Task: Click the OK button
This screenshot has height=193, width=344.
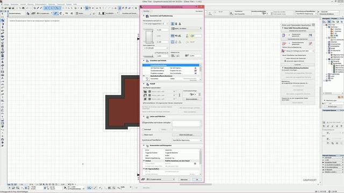Action: click(x=197, y=180)
